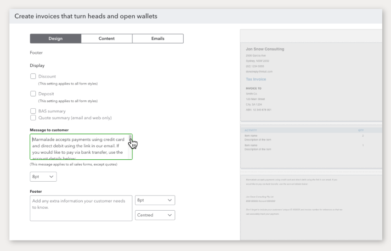
Task: Open the Content tab
Action: [x=107, y=39]
